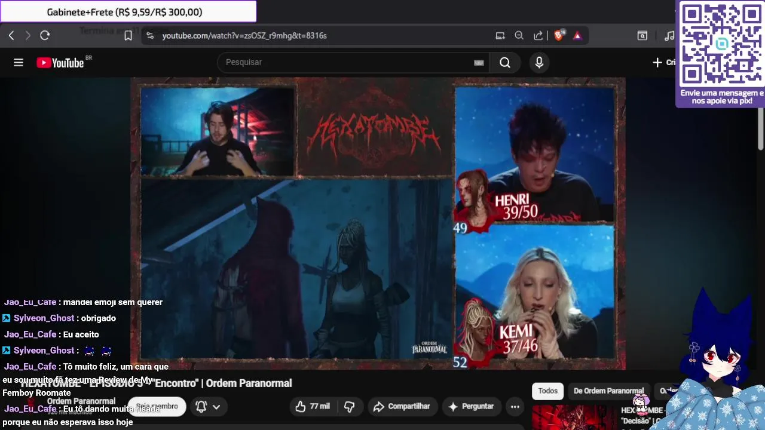Go back with the browser back arrow
The height and width of the screenshot is (430, 765).
11,36
